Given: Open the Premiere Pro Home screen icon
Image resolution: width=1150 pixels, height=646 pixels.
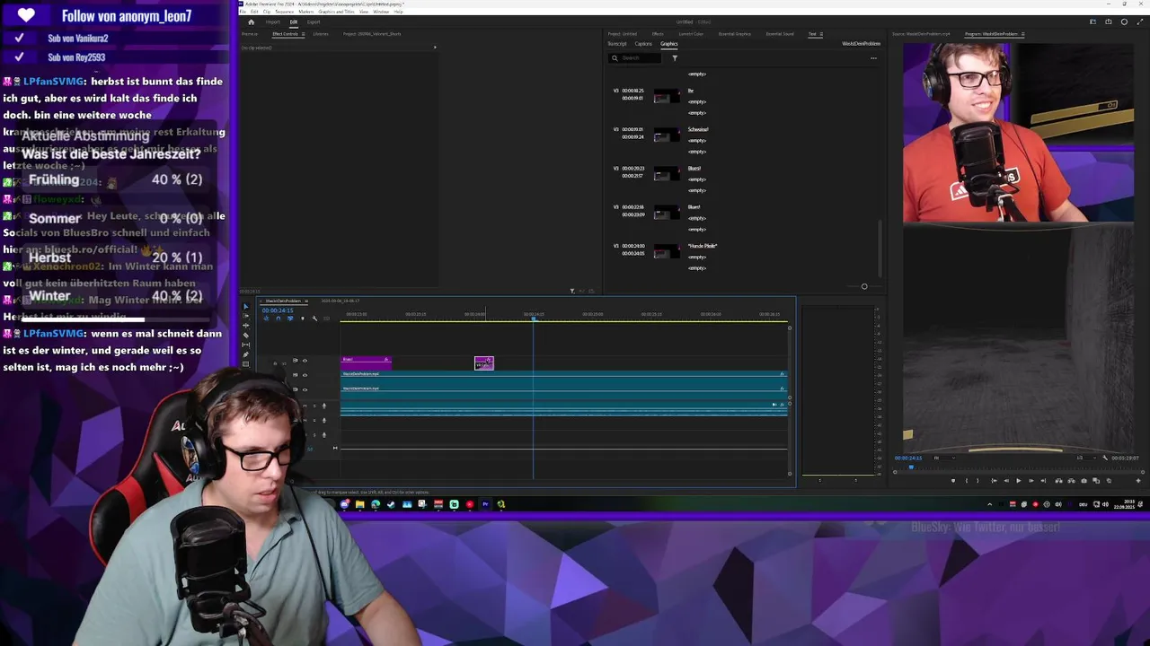Looking at the screenshot, I should click(251, 22).
